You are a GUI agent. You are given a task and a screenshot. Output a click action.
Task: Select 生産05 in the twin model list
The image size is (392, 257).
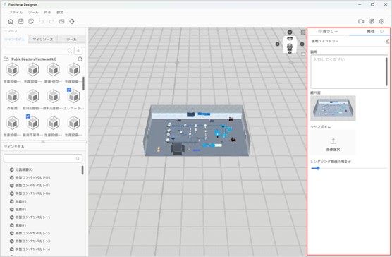click(20, 201)
